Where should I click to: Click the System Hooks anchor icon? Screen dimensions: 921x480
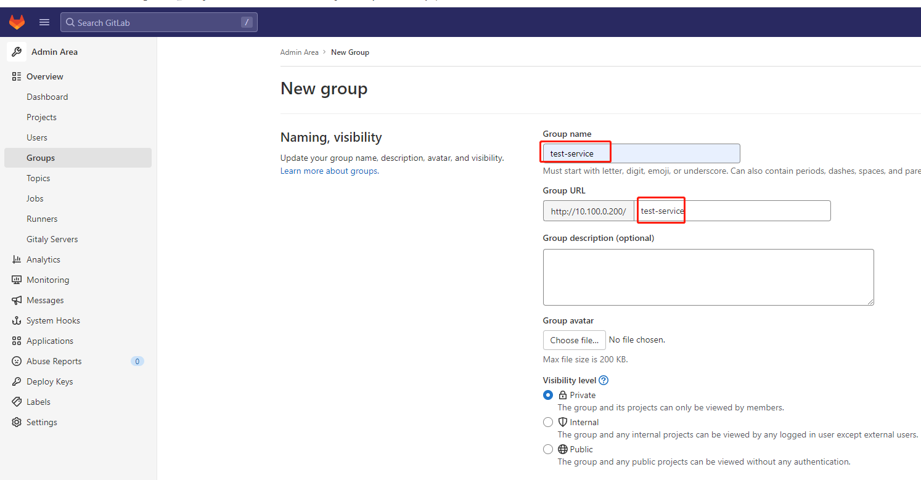17,320
